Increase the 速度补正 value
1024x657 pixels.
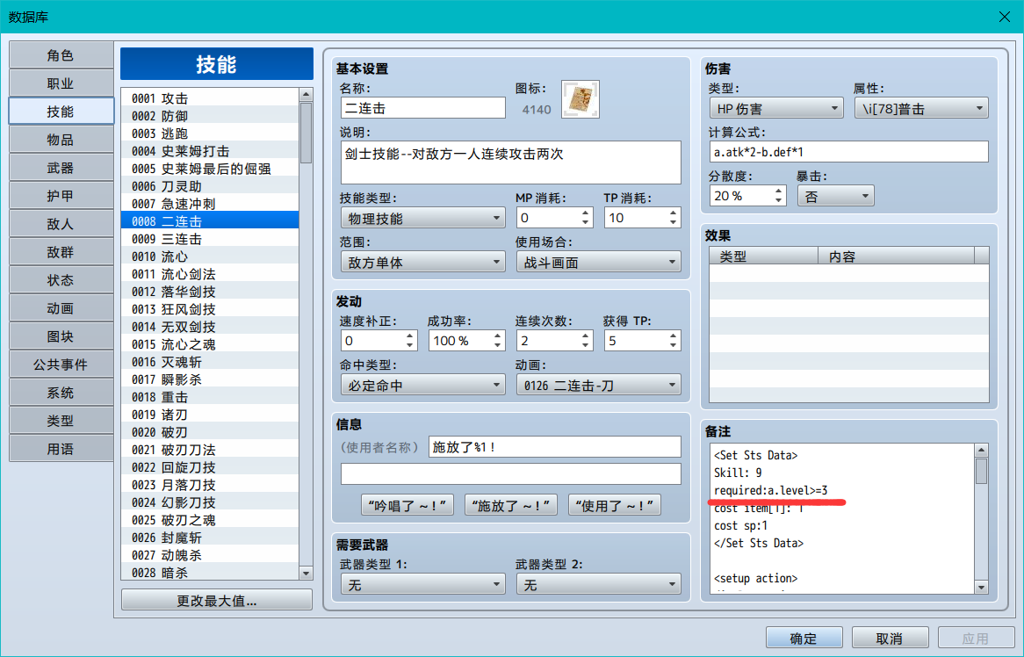409,336
